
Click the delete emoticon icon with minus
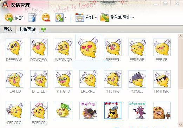[x=46, y=18]
